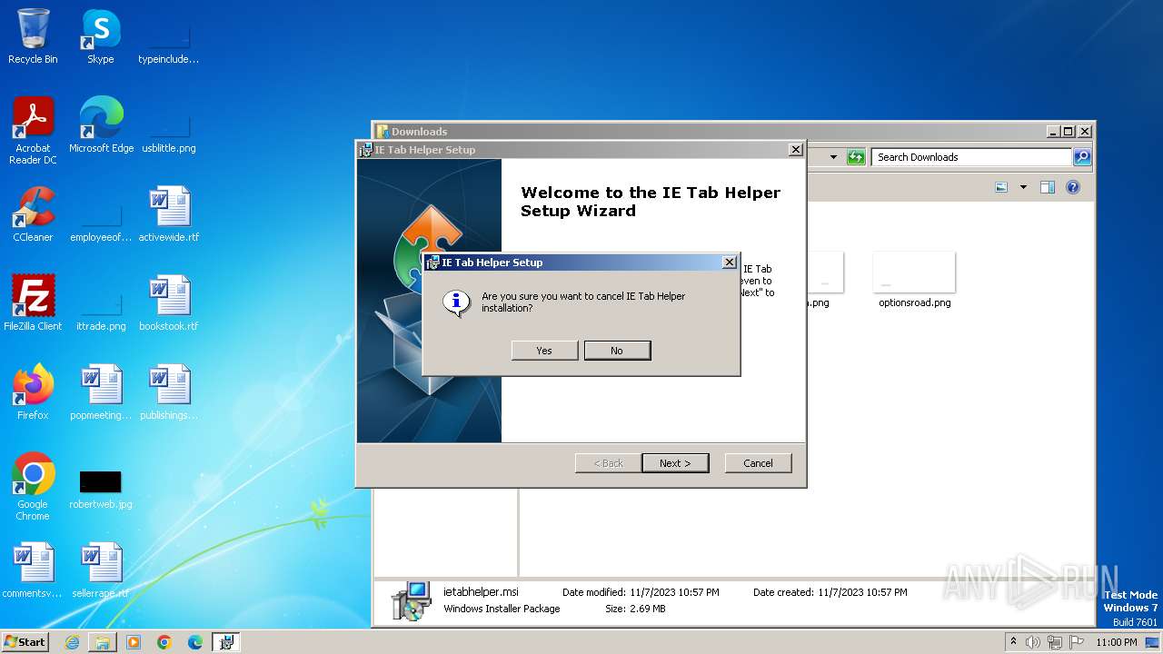Toggle the preview pane in Downloads
The width and height of the screenshot is (1163, 654).
1048,187
